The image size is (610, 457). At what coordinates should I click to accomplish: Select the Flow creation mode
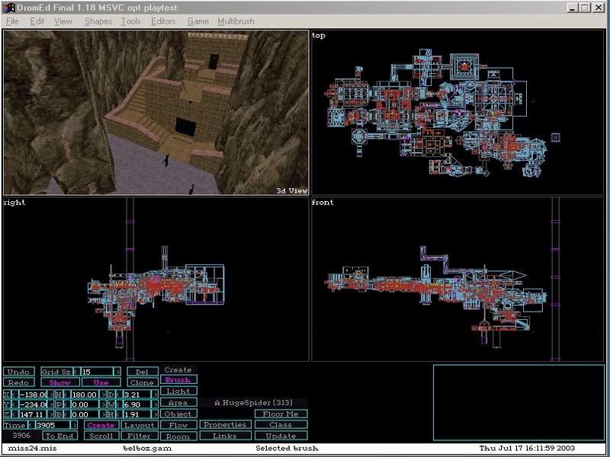point(178,425)
